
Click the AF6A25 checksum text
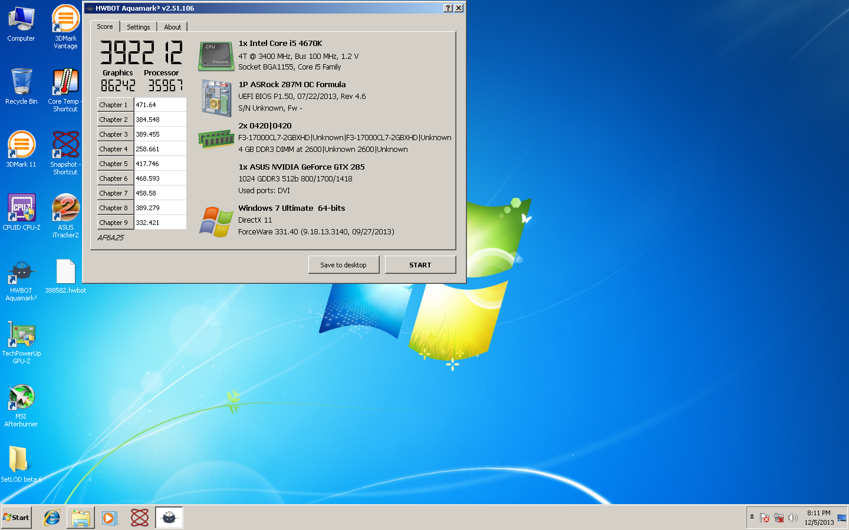[111, 238]
